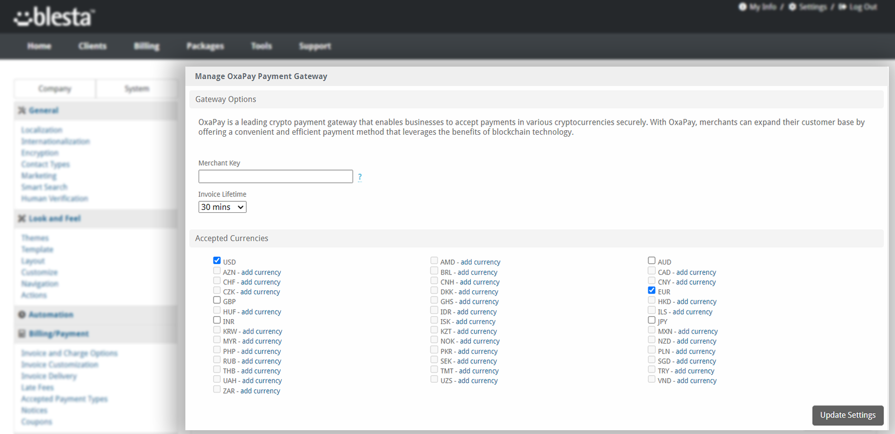Viewport: 895px width, 434px height.
Task: Click the My Info user icon
Action: [x=742, y=7]
